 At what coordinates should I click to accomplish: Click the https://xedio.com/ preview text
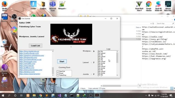pyautogui.click(x=152, y=37)
